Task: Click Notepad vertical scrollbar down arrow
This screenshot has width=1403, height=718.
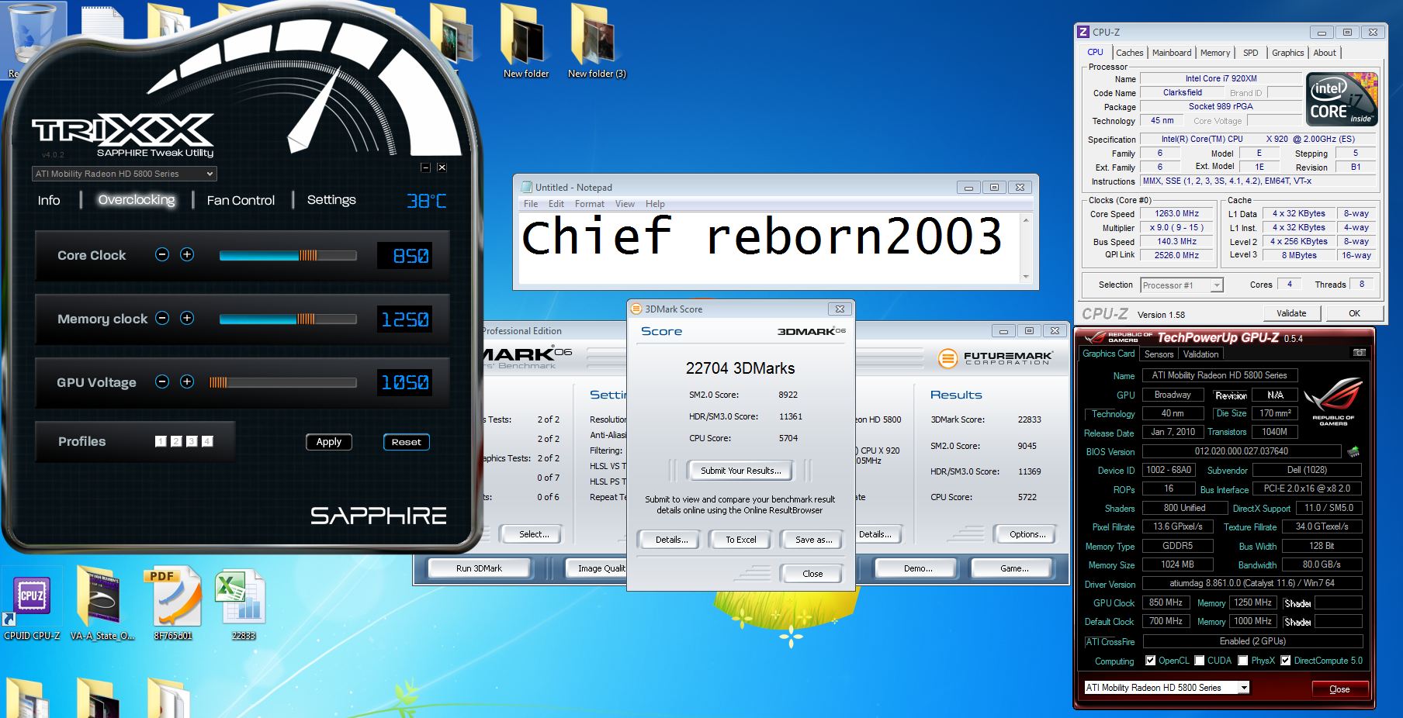Action: tap(1026, 277)
